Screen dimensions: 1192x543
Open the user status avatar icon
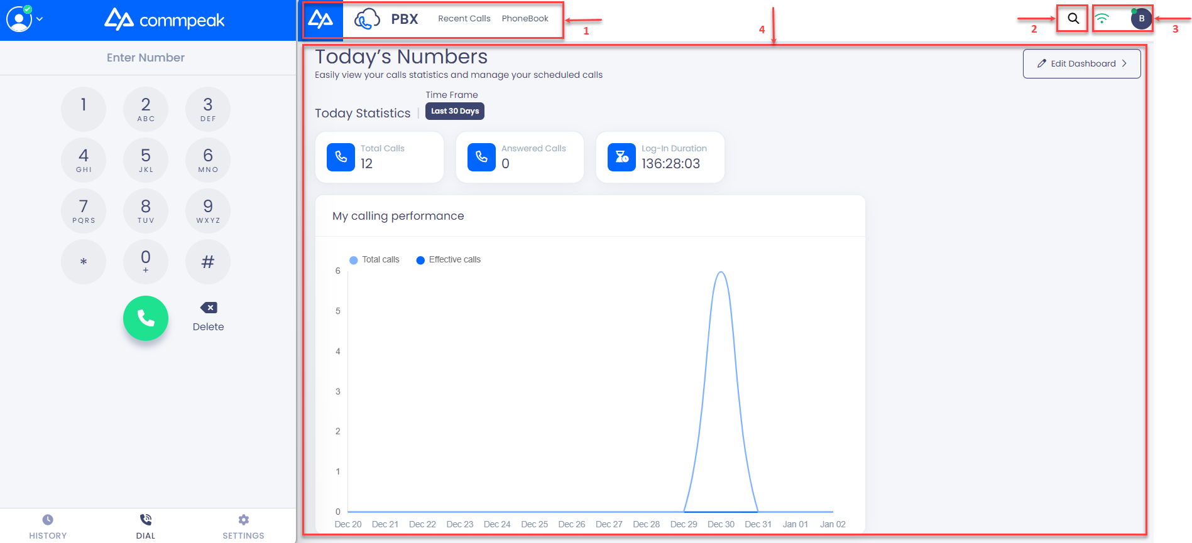tap(19, 19)
